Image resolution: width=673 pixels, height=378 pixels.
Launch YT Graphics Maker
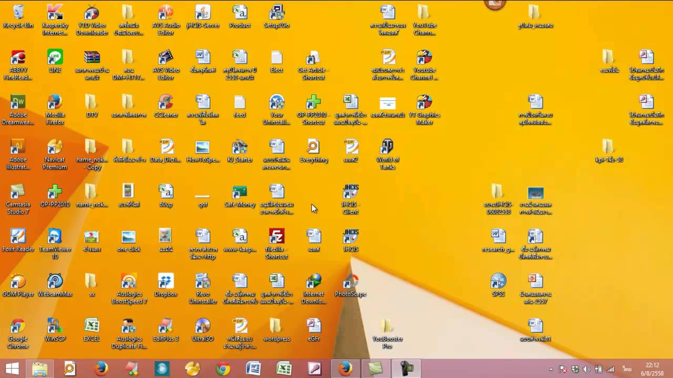click(424, 110)
